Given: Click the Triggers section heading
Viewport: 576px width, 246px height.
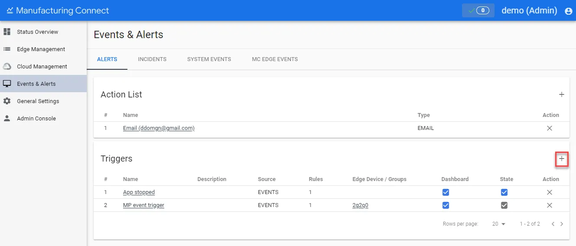Looking at the screenshot, I should (117, 159).
